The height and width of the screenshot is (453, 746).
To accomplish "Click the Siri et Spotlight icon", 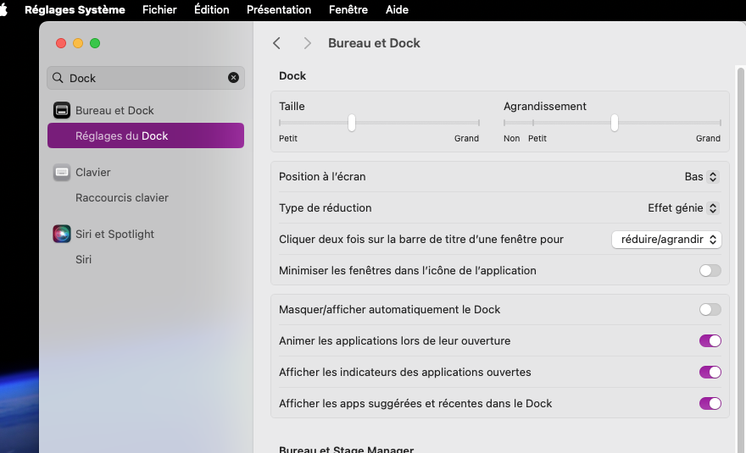I will (x=62, y=234).
